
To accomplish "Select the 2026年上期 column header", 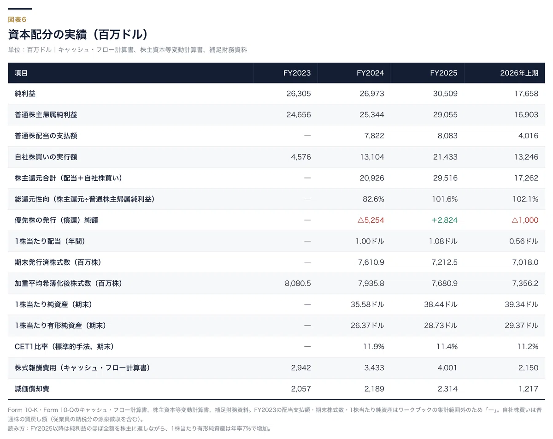I will (519, 73).
